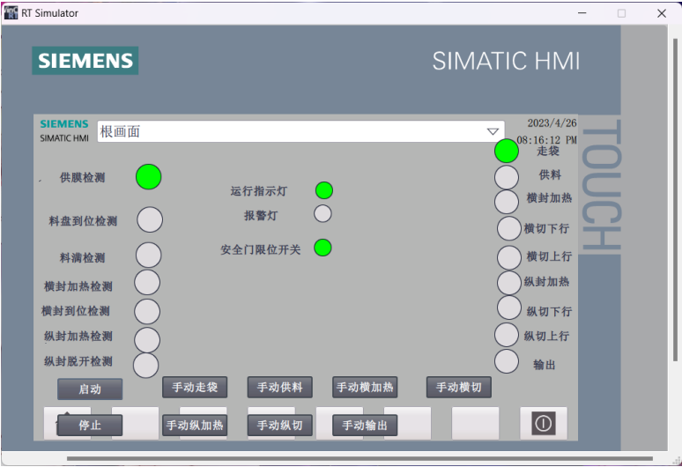Click the power/exit icon button

pos(544,423)
